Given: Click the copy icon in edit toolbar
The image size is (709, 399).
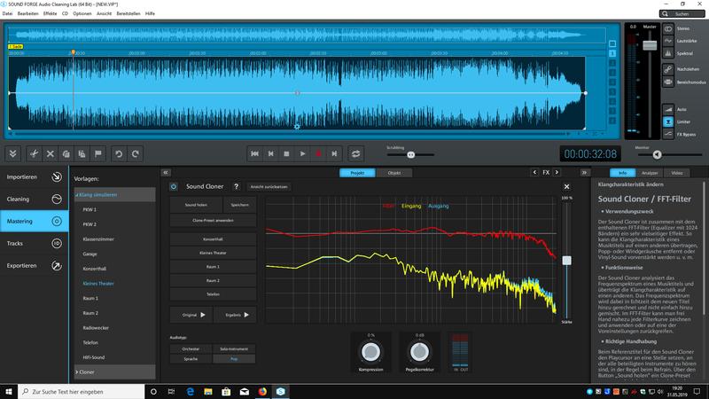Looking at the screenshot, I should tap(66, 153).
